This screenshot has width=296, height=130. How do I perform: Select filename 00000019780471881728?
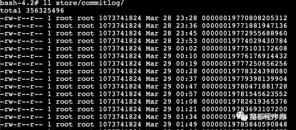pos(244,86)
